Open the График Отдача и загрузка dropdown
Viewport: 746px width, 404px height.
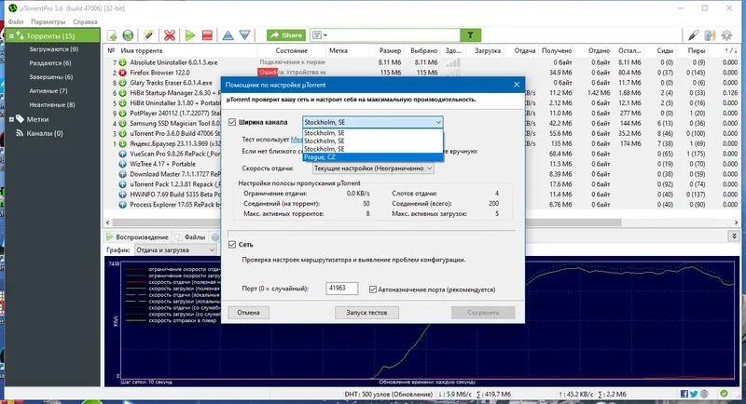pos(175,249)
